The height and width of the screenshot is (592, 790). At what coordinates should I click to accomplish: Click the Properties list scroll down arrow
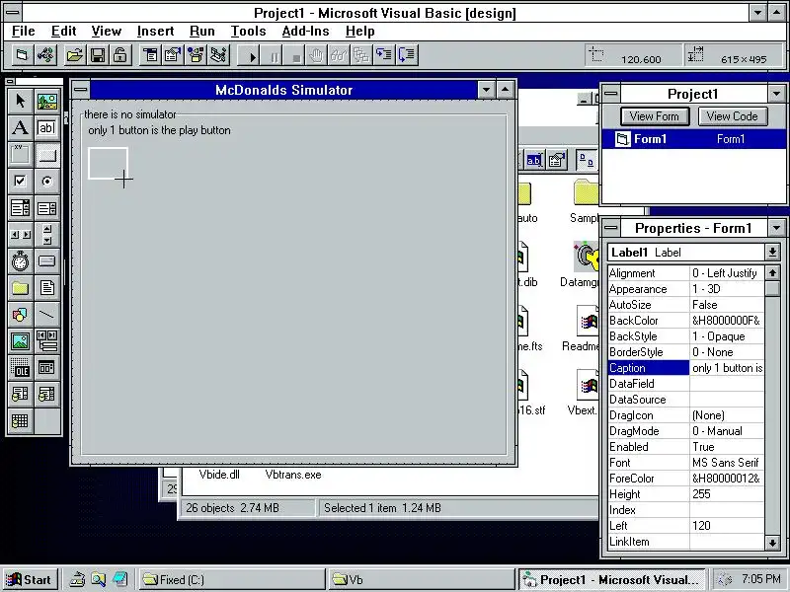coord(772,542)
